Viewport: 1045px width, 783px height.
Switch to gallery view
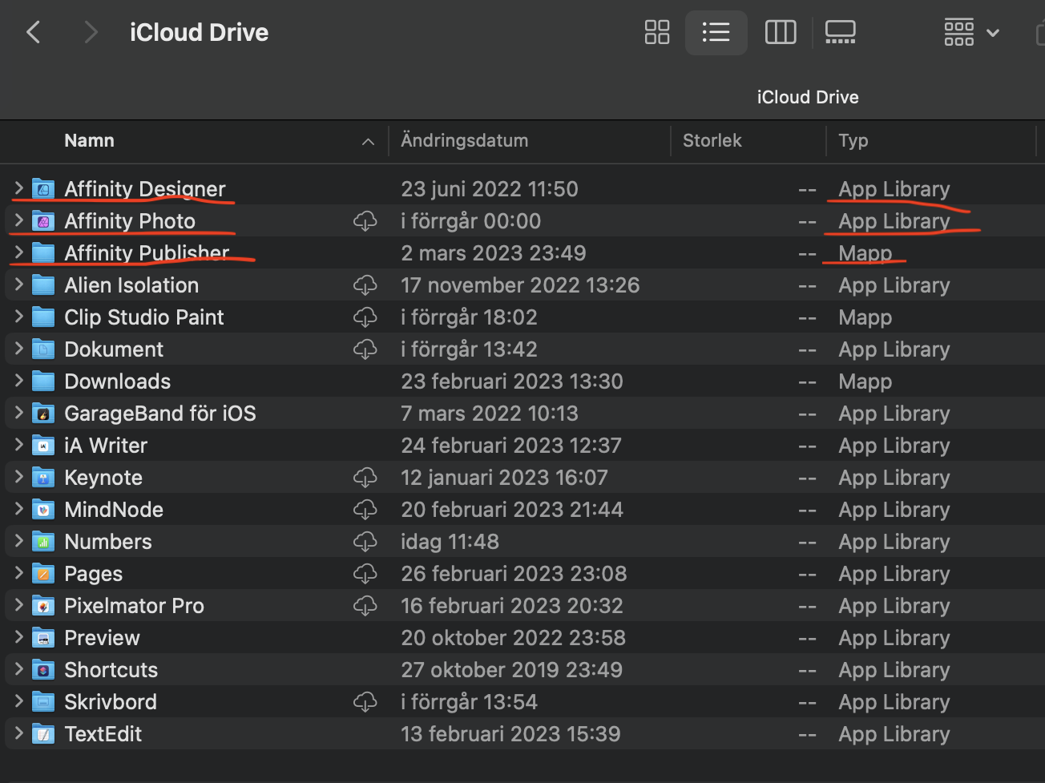(840, 32)
